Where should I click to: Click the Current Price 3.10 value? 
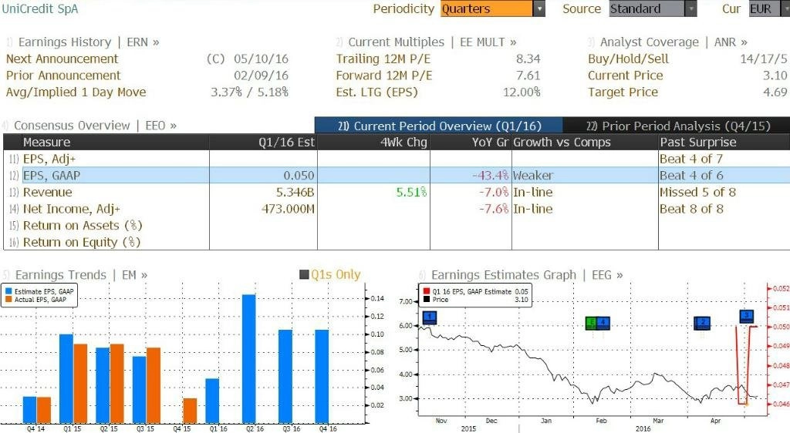point(775,76)
